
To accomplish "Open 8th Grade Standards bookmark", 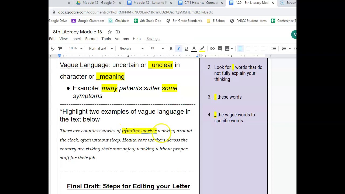I will 184,21.
